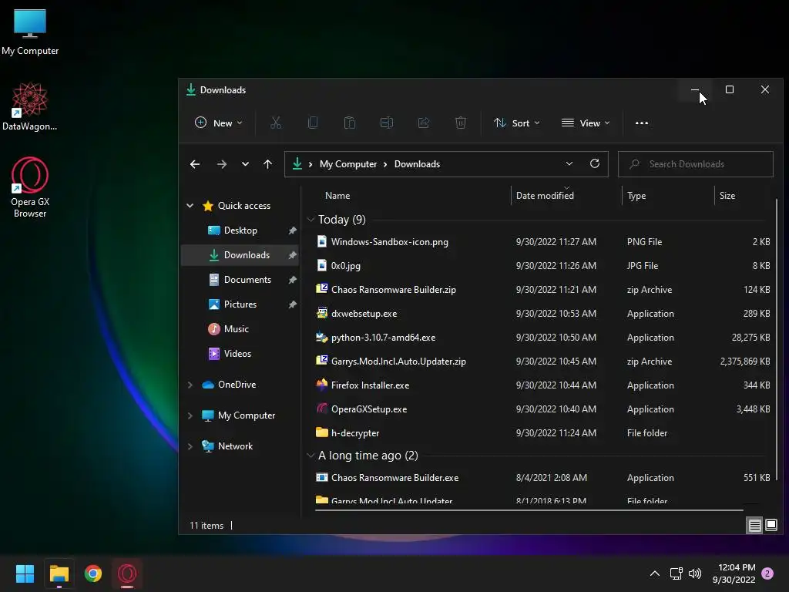Viewport: 789px width, 592px height.
Task: Click the Rename icon in toolbar
Action: tap(387, 123)
